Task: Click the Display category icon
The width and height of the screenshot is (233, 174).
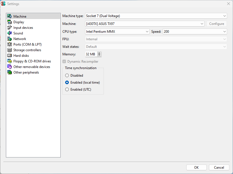Action: point(10,22)
